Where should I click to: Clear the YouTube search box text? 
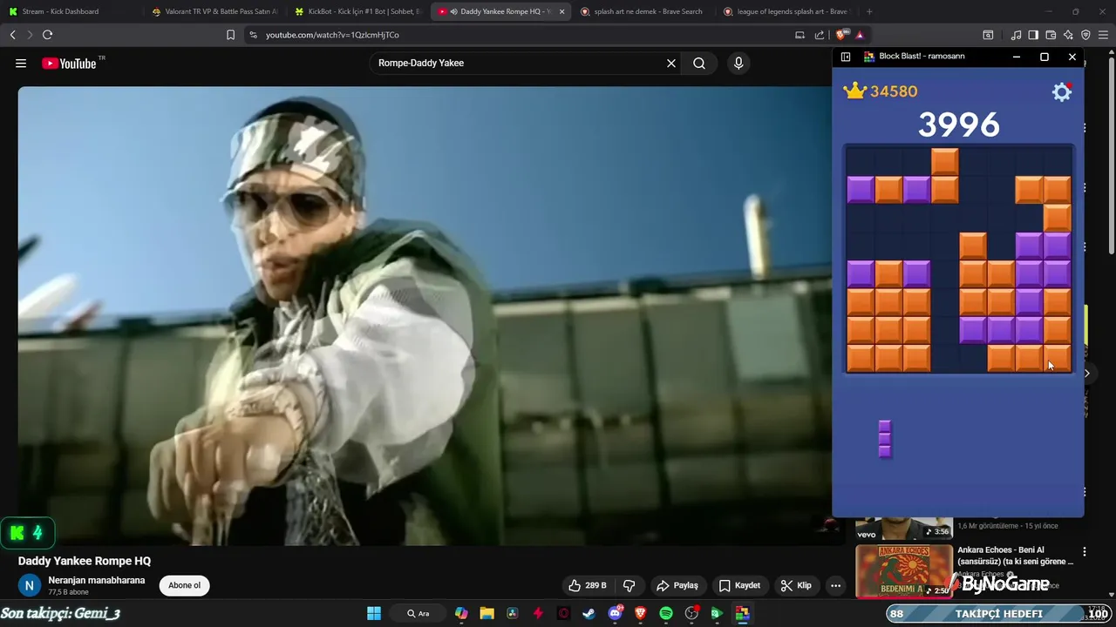point(671,63)
